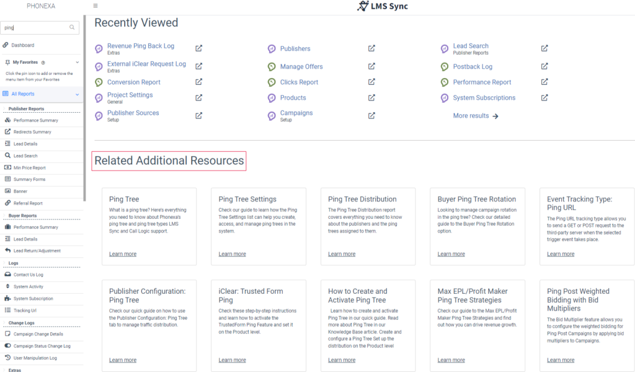Screen dimensions: 635x372
Task: Collapse the Logs group
Action: 5,263
